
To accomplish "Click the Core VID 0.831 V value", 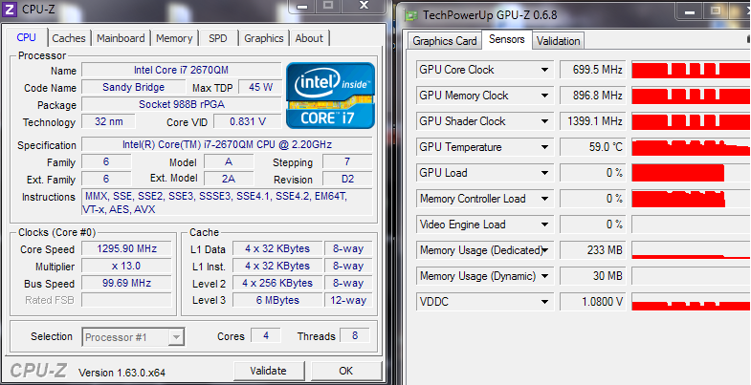I will tap(247, 121).
